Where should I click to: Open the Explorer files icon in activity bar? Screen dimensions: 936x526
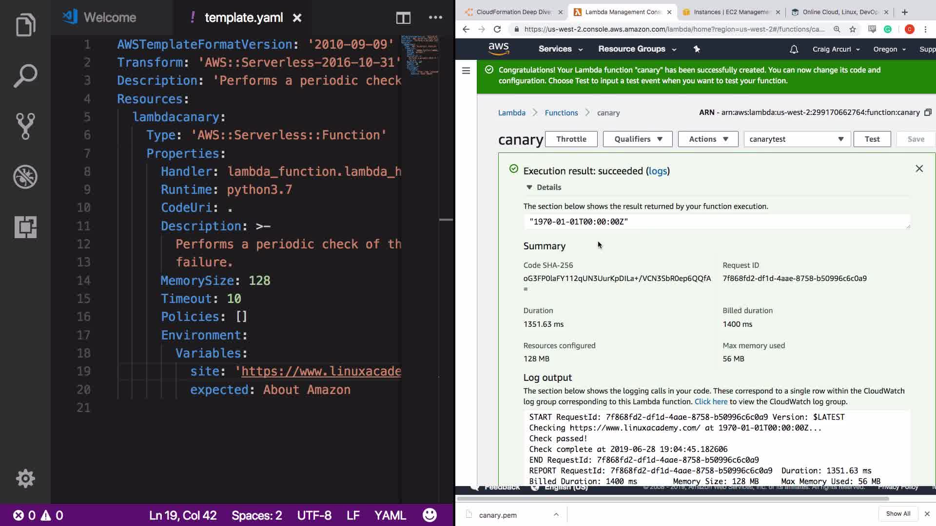[x=25, y=25]
